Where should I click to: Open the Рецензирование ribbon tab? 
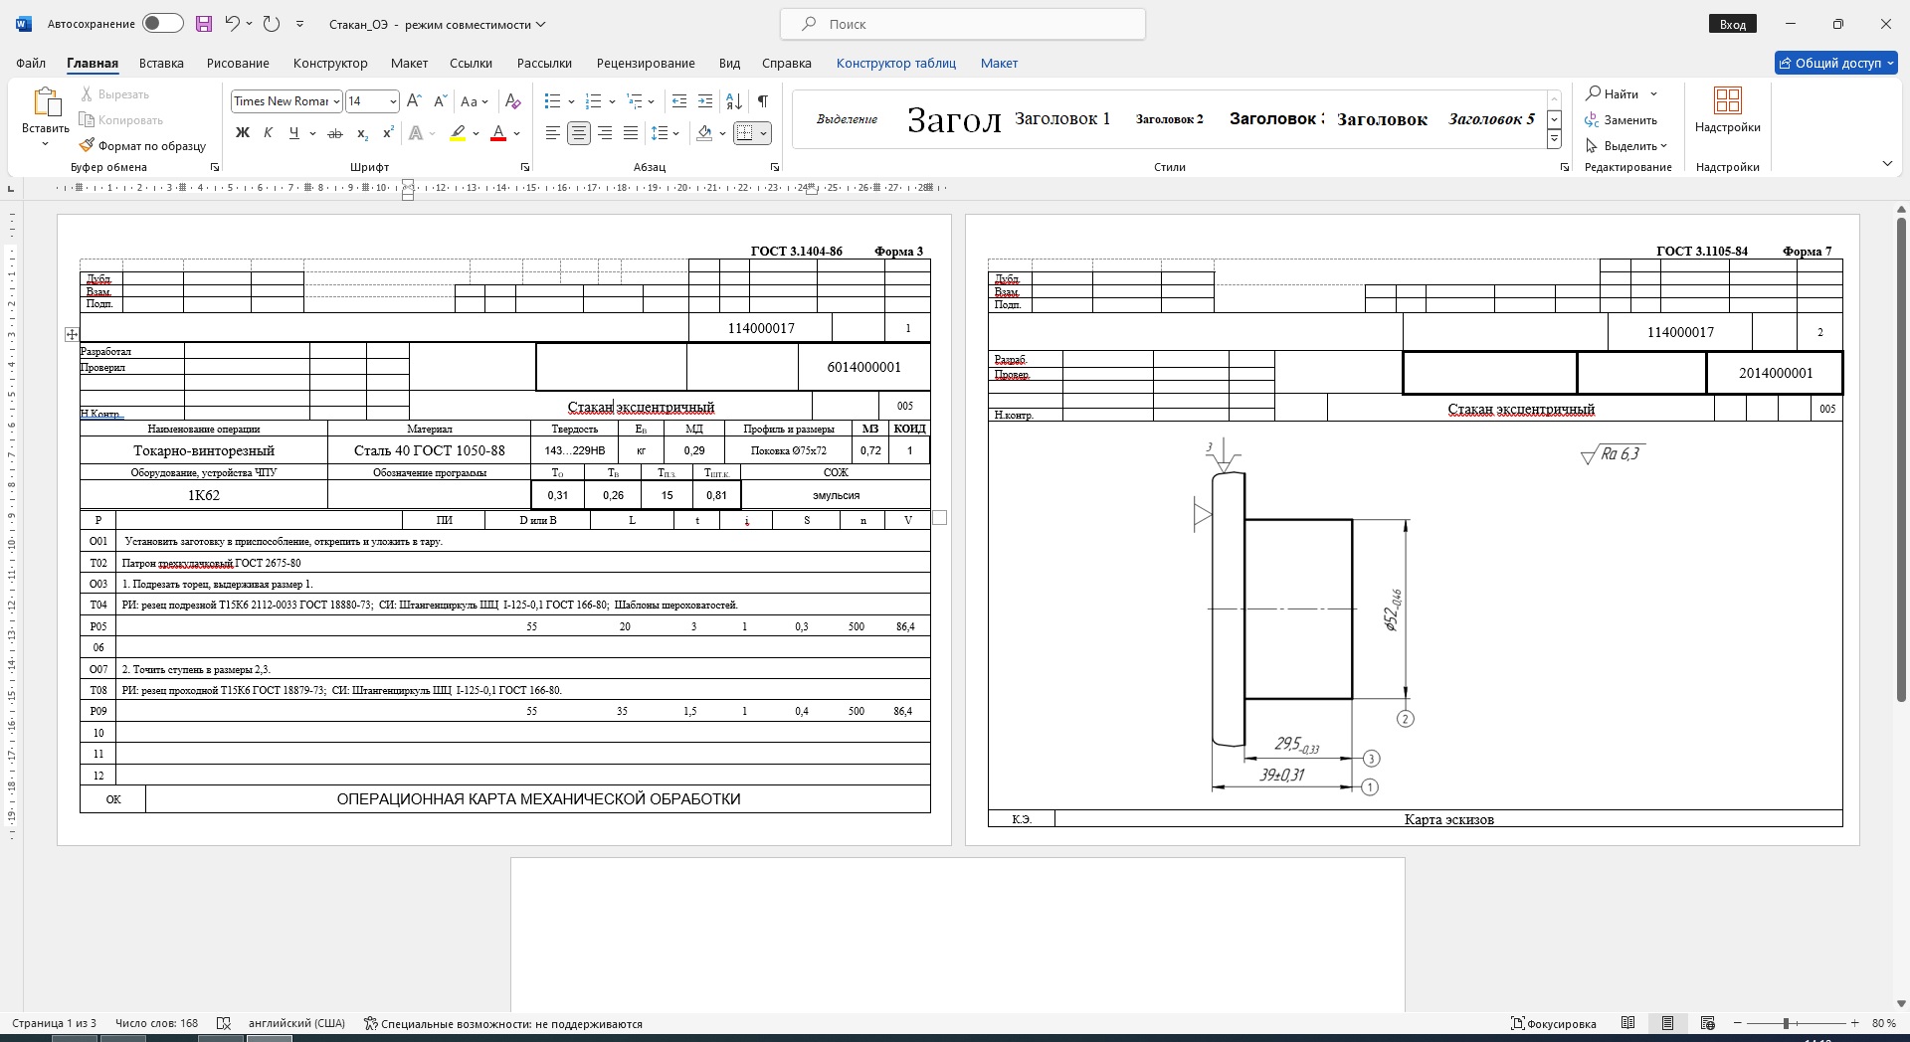(x=646, y=63)
